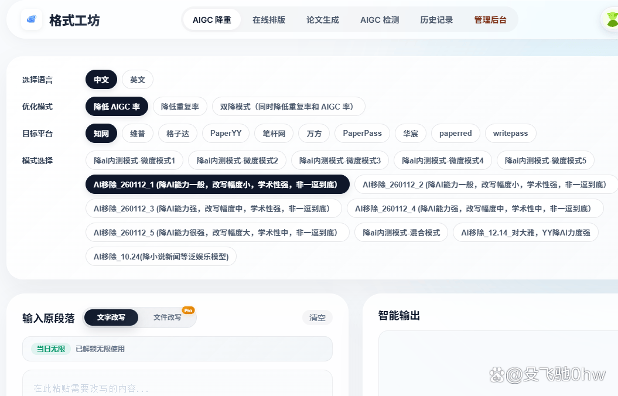Image resolution: width=618 pixels, height=396 pixels.
Task: Go to 管理后台 admin panel
Action: coord(490,19)
